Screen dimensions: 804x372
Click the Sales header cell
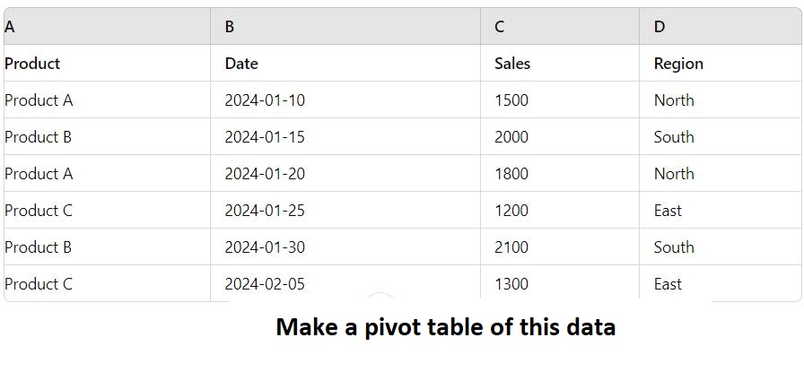tap(512, 64)
